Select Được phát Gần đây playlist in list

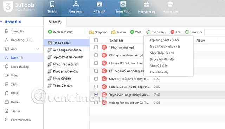(x=66, y=71)
